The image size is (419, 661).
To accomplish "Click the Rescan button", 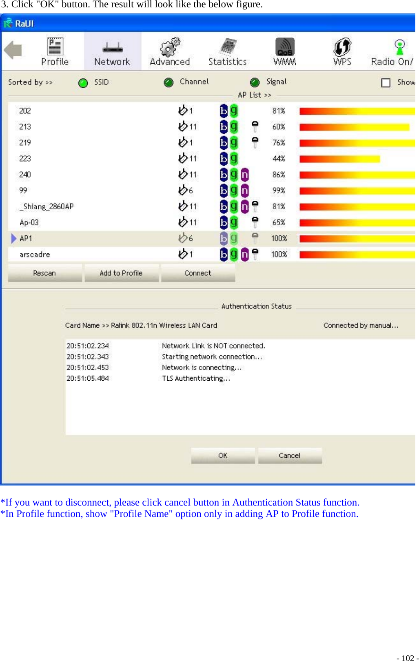I will [x=45, y=273].
